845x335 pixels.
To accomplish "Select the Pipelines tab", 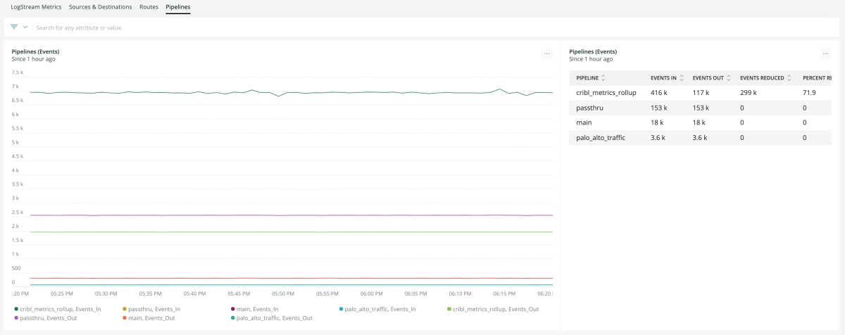I will pos(177,7).
